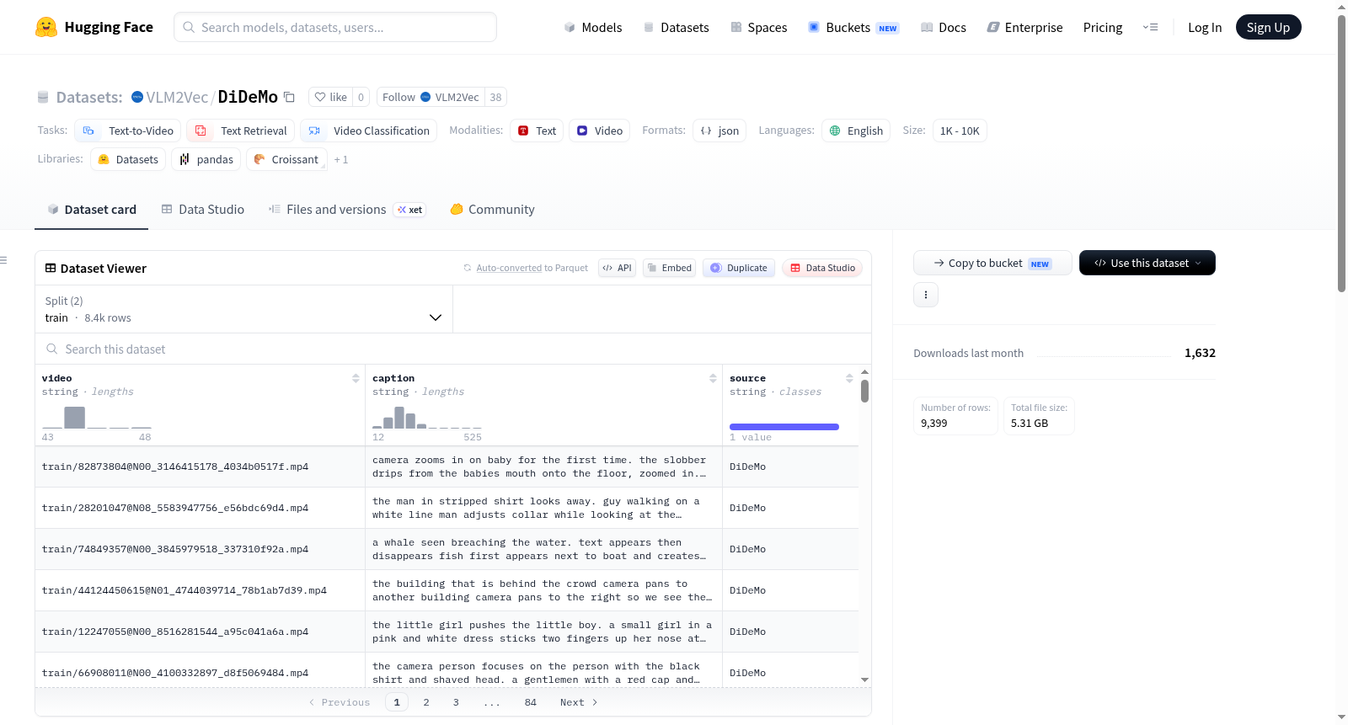The height and width of the screenshot is (725, 1348).
Task: Duplicate the dataset viewer
Action: coord(739,268)
